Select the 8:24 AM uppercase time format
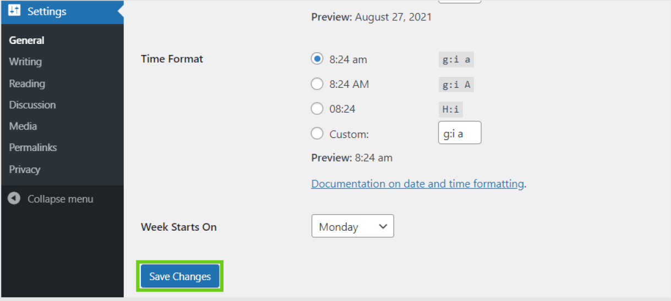The height and width of the screenshot is (301, 671). pyautogui.click(x=317, y=84)
